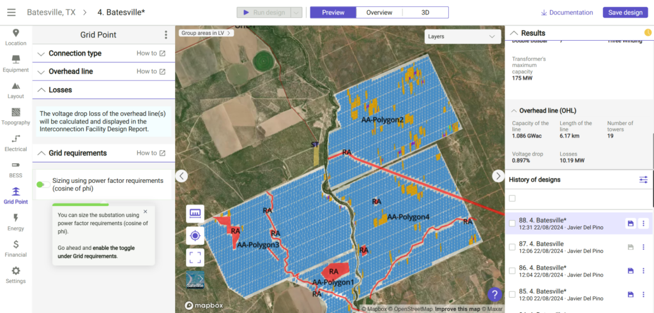Click the purple help question mark button
The image size is (654, 313).
(x=494, y=295)
